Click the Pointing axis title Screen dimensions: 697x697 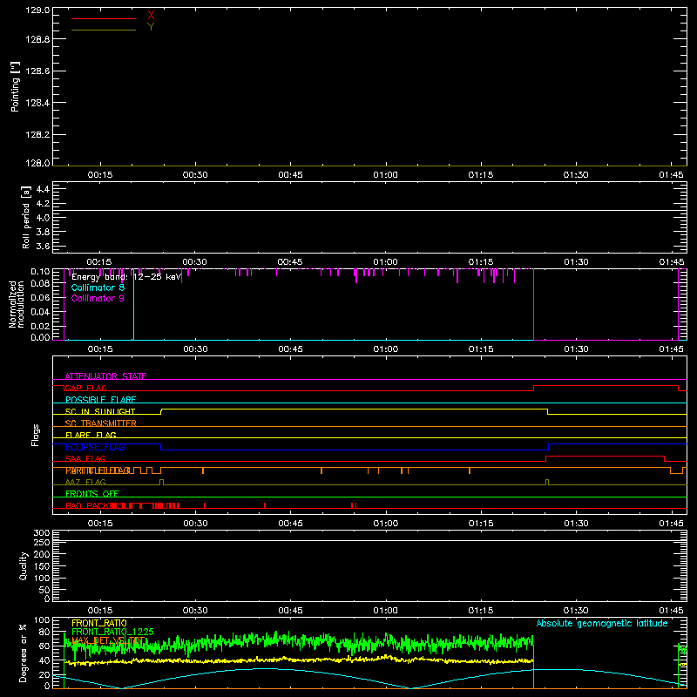(16, 86)
